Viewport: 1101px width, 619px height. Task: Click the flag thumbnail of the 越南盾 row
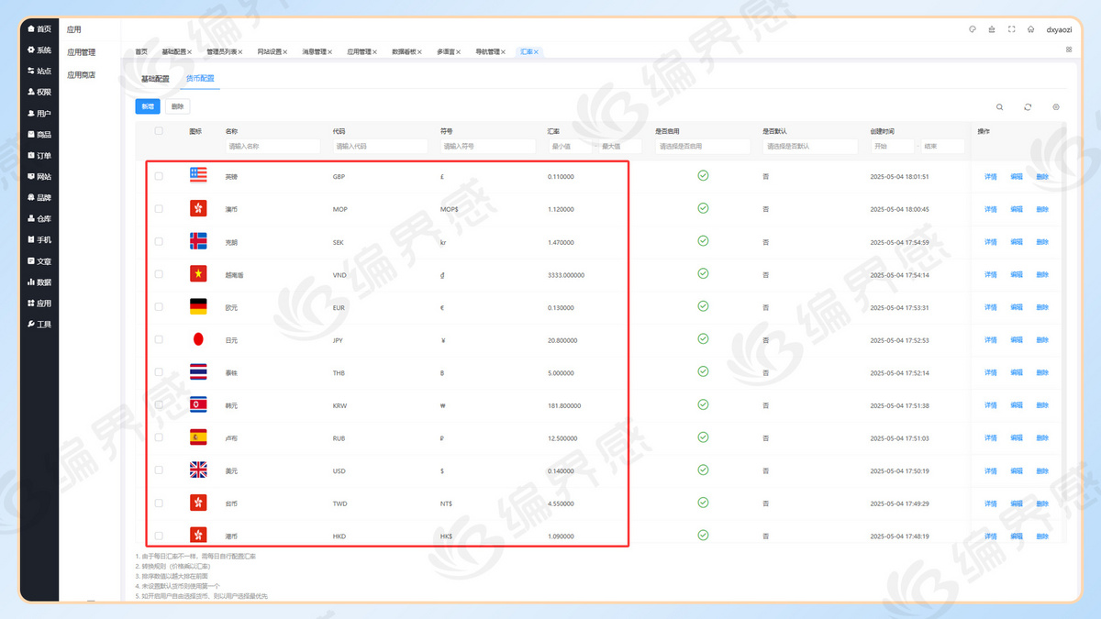pos(198,274)
